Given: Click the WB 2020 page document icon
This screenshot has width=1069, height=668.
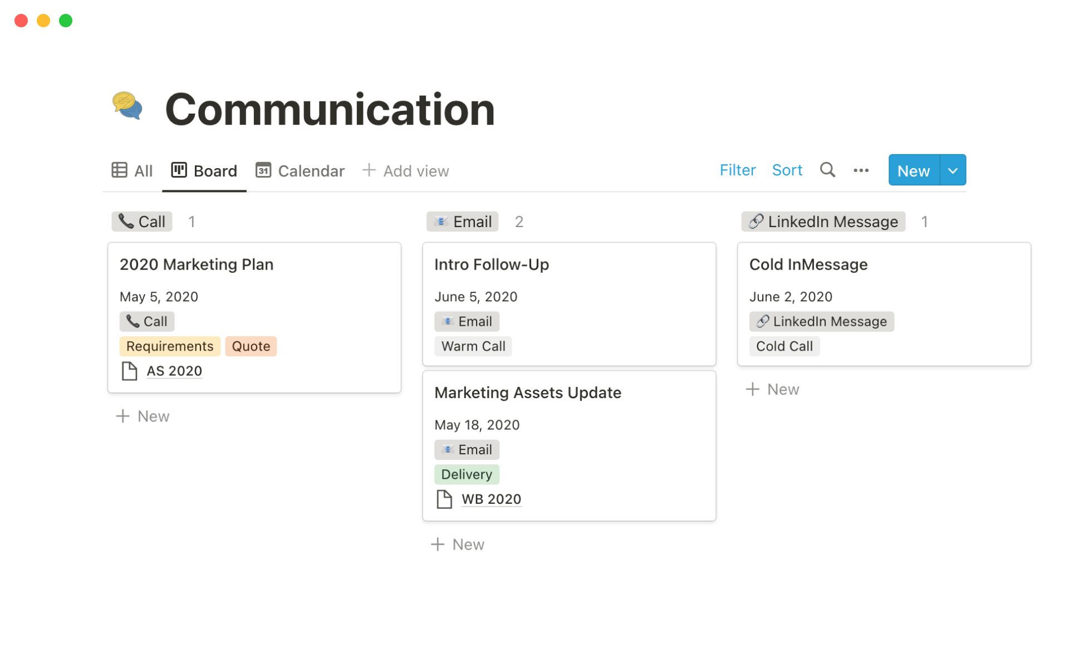Looking at the screenshot, I should click(444, 499).
